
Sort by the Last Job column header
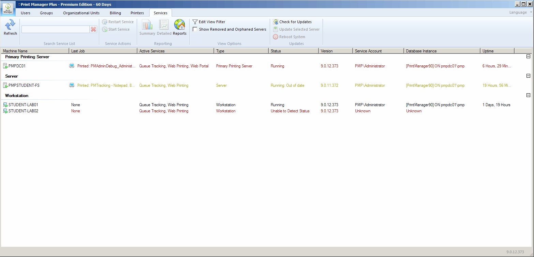[103, 51]
